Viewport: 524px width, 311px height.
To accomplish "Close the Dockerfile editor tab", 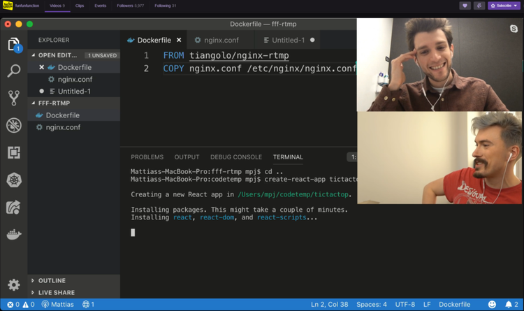I will point(179,41).
